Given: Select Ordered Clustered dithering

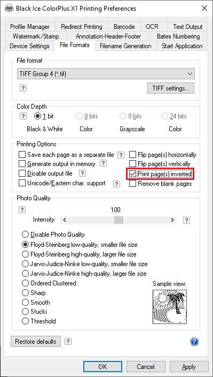Looking at the screenshot, I should (x=25, y=283).
